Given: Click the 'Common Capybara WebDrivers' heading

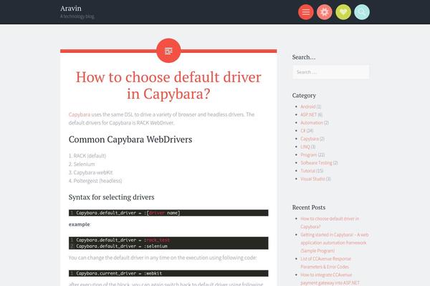Looking at the screenshot, I should (130, 139).
